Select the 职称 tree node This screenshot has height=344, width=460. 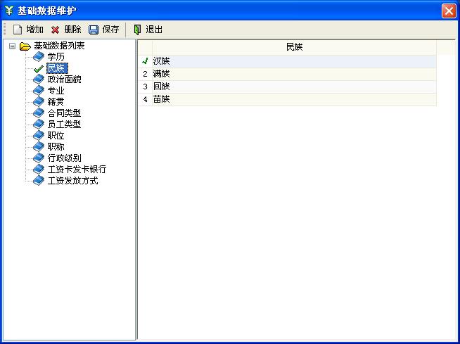click(56, 146)
